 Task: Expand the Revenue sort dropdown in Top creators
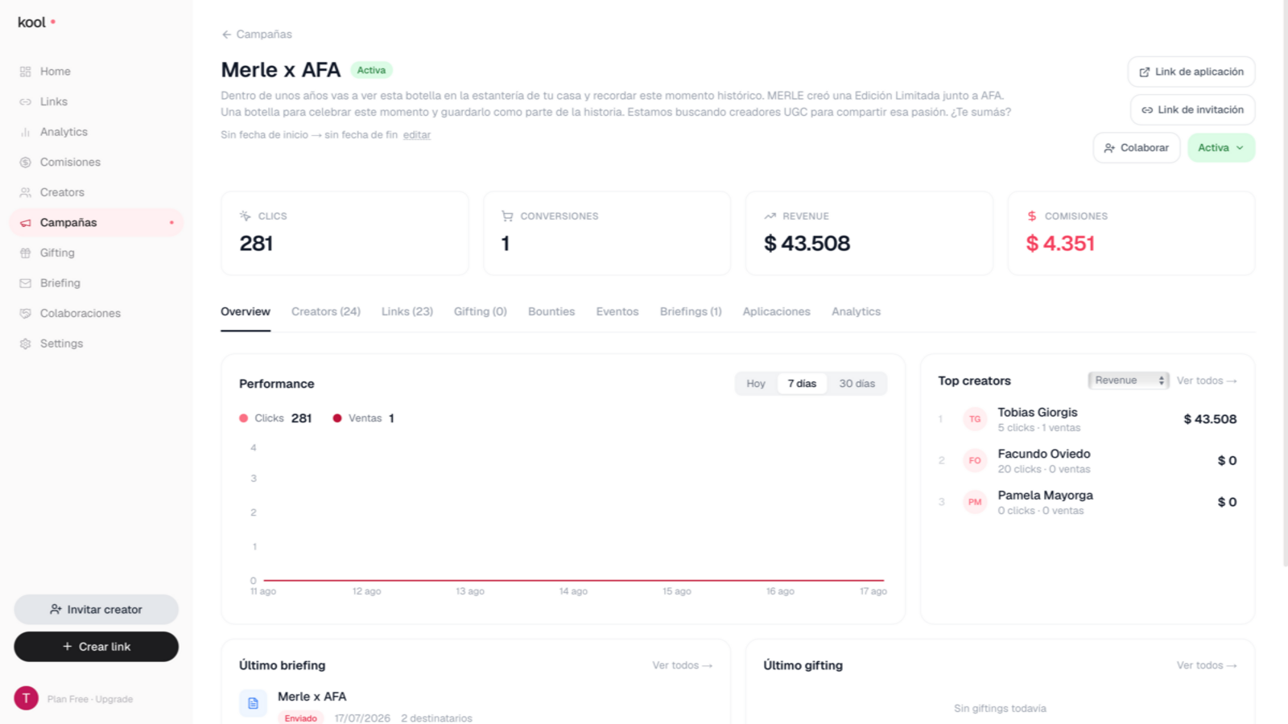pos(1129,381)
